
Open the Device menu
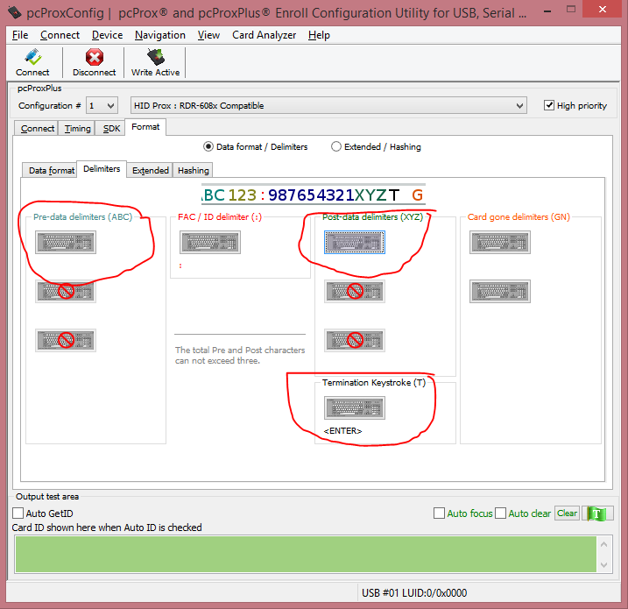108,35
